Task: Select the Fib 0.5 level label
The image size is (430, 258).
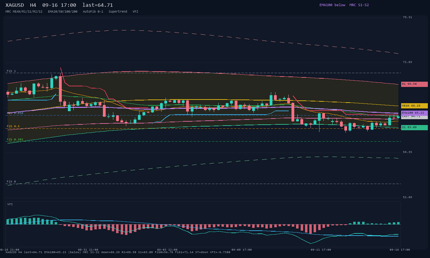Action: pyautogui.click(x=13, y=126)
